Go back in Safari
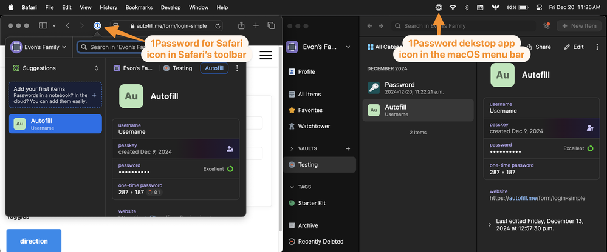The image size is (607, 252). 67,26
